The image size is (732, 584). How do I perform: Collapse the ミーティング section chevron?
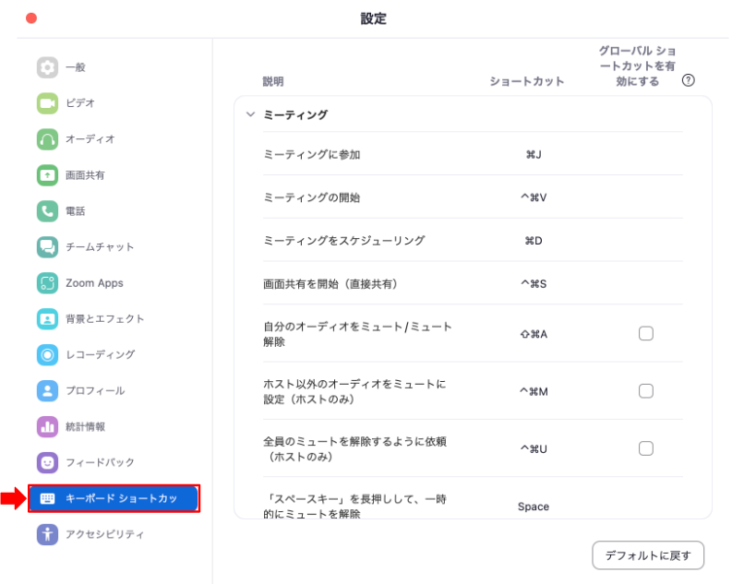point(251,114)
